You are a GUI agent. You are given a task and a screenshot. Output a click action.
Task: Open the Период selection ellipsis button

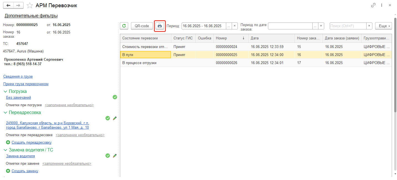click(x=229, y=26)
